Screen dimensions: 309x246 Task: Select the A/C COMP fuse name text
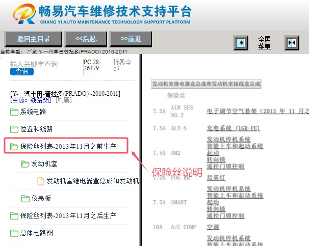pyautogui.click(x=184, y=227)
